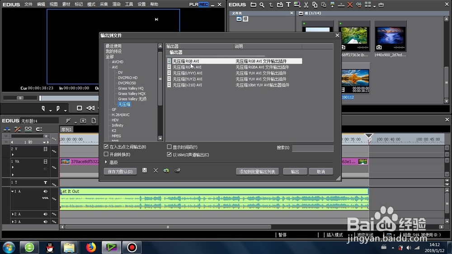452x254 pixels.
Task: Click the stop button in the player
Action: (79, 108)
